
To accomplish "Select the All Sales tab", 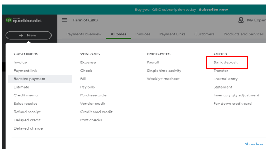I will pyautogui.click(x=118, y=34).
